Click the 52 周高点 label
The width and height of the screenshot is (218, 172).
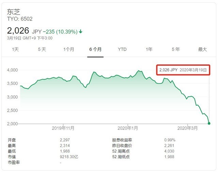point(121,151)
